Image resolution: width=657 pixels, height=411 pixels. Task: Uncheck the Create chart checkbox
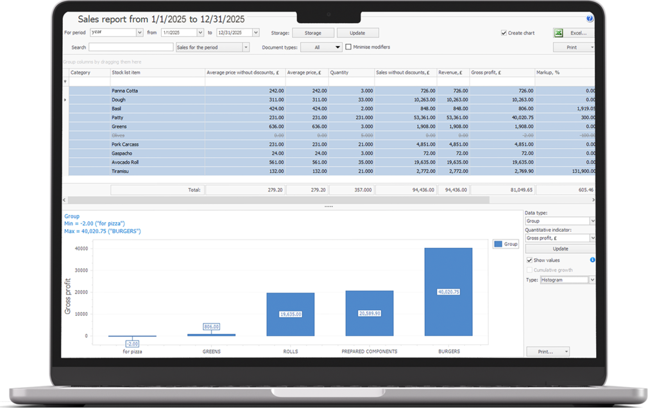504,33
